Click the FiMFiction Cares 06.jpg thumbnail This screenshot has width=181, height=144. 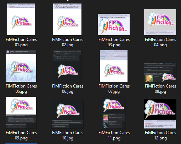[x=67, y=66]
